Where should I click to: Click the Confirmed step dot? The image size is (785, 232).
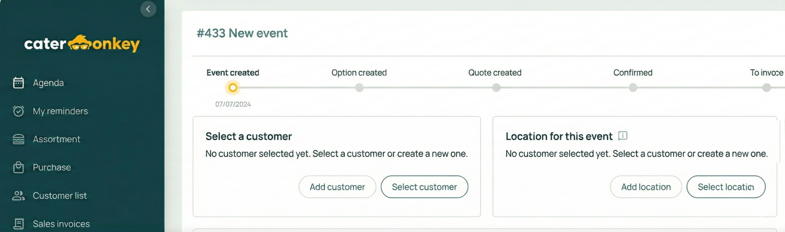633,88
